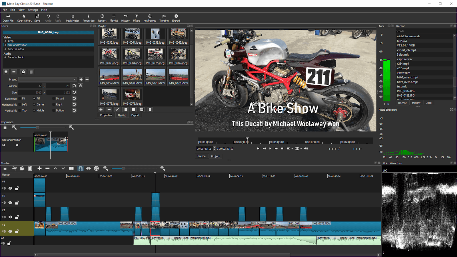The image size is (457, 257).
Task: Switch playlist to icons grid view
Action: pos(133,109)
